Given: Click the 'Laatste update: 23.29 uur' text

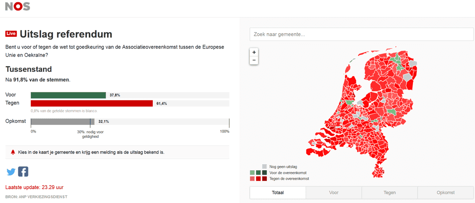Looking at the screenshot, I should coord(34,187).
